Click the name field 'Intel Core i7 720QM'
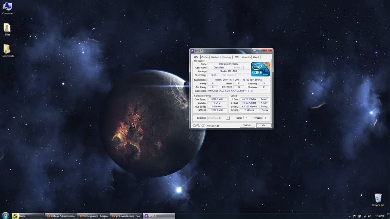The width and height of the screenshot is (390, 219). tap(229, 64)
